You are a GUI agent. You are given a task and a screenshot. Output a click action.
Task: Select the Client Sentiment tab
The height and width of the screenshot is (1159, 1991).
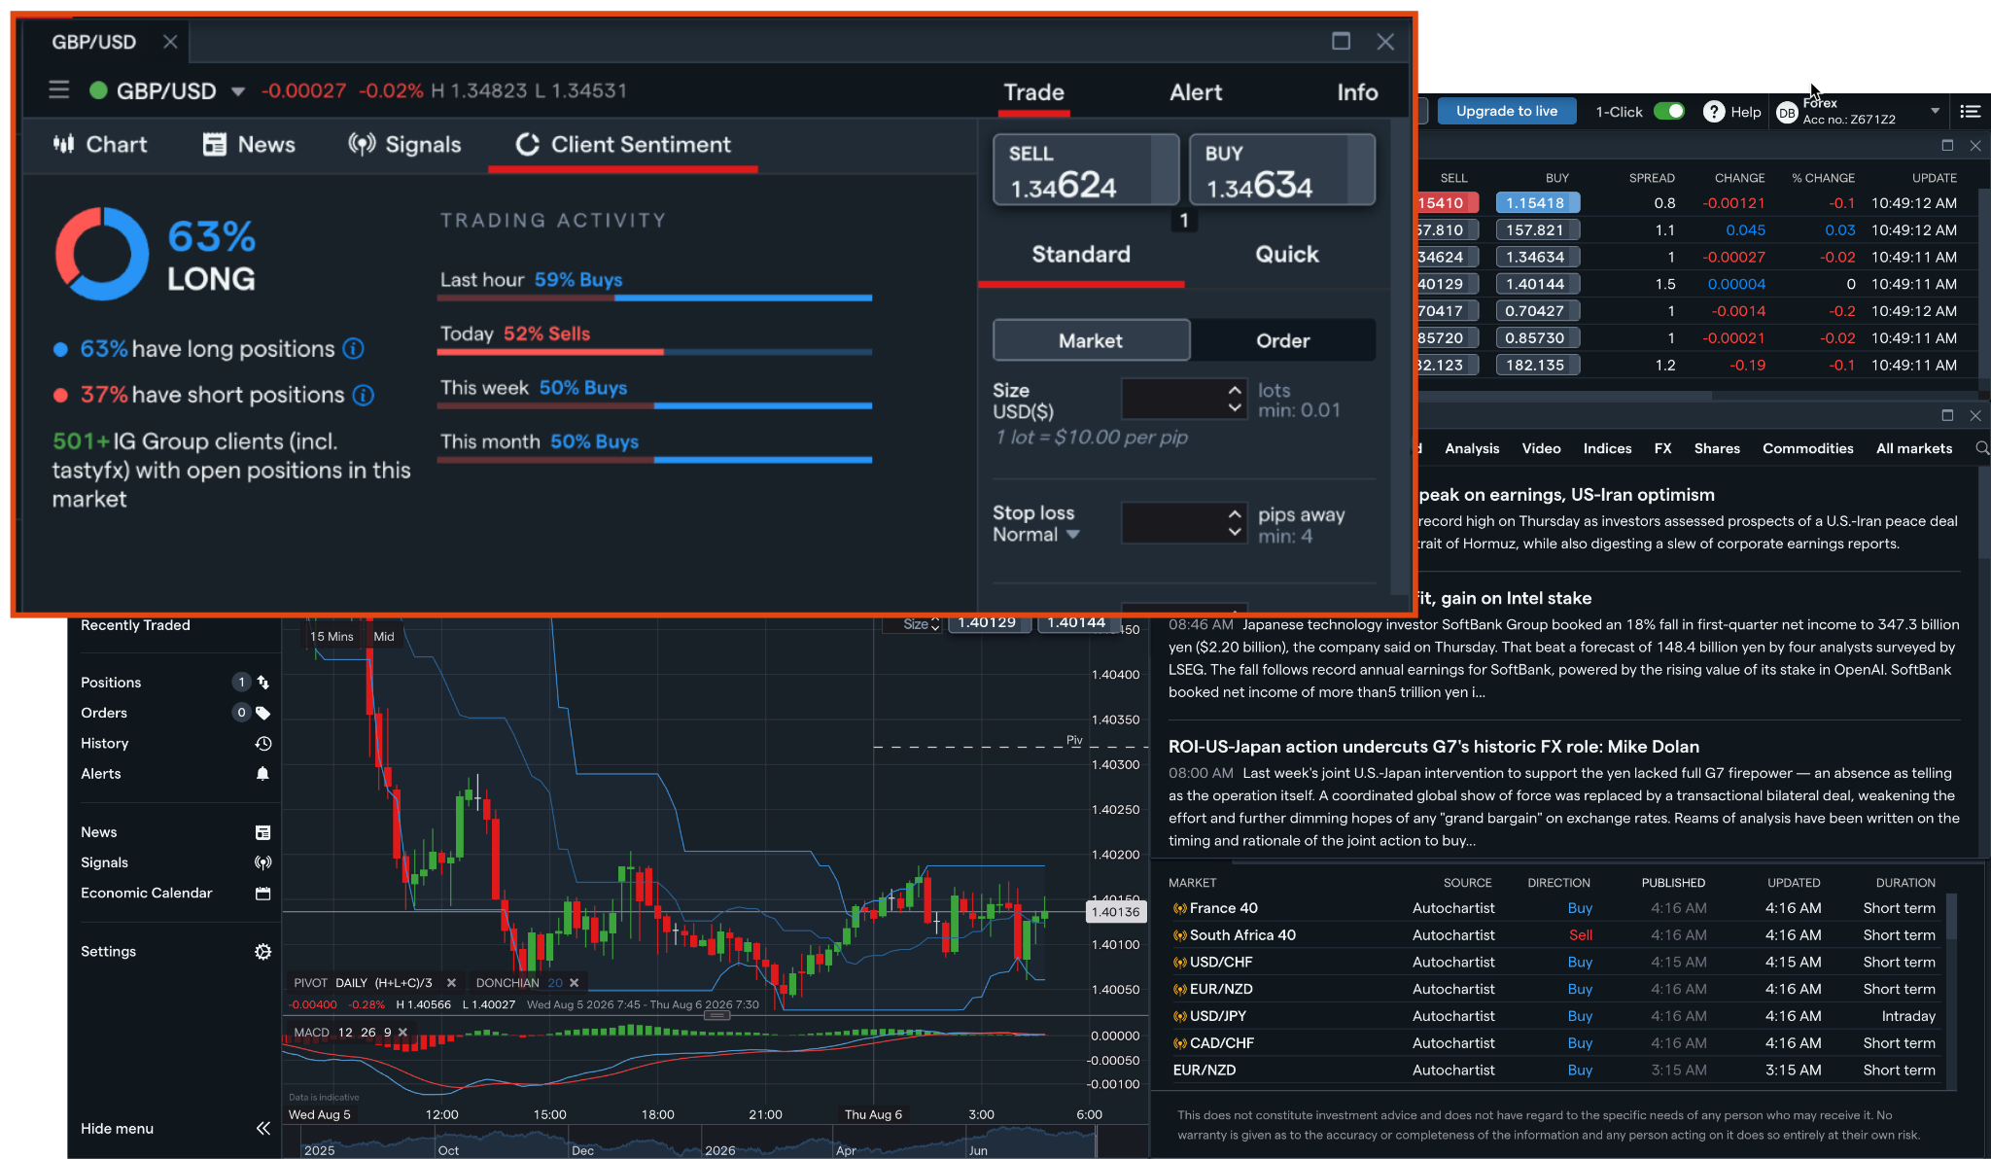point(623,144)
